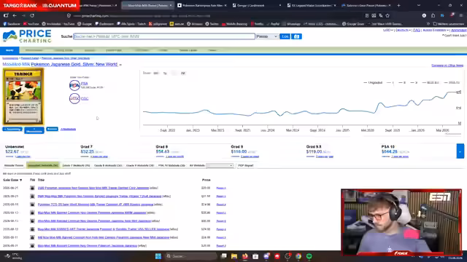Reload the page in the browser

[x=32, y=15]
